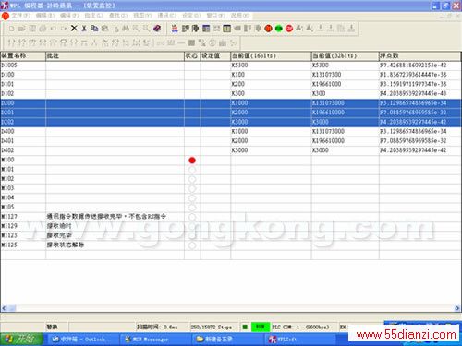Screen dimensions: 462x346
Task: Open the 文件(F) menu
Action: (x=21, y=15)
